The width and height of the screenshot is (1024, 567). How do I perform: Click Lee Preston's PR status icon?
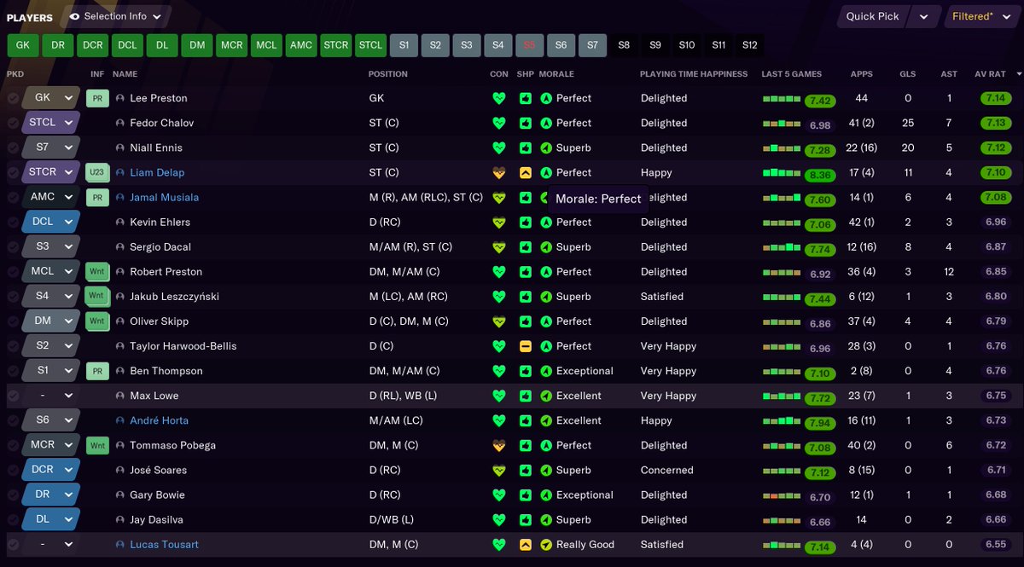click(97, 98)
